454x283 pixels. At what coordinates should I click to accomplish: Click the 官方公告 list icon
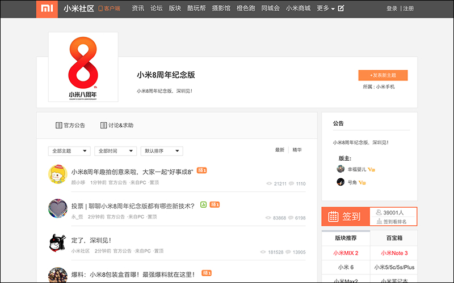58,125
